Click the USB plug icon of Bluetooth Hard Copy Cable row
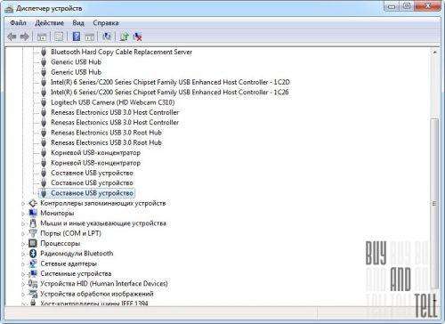445x324 pixels. point(44,52)
